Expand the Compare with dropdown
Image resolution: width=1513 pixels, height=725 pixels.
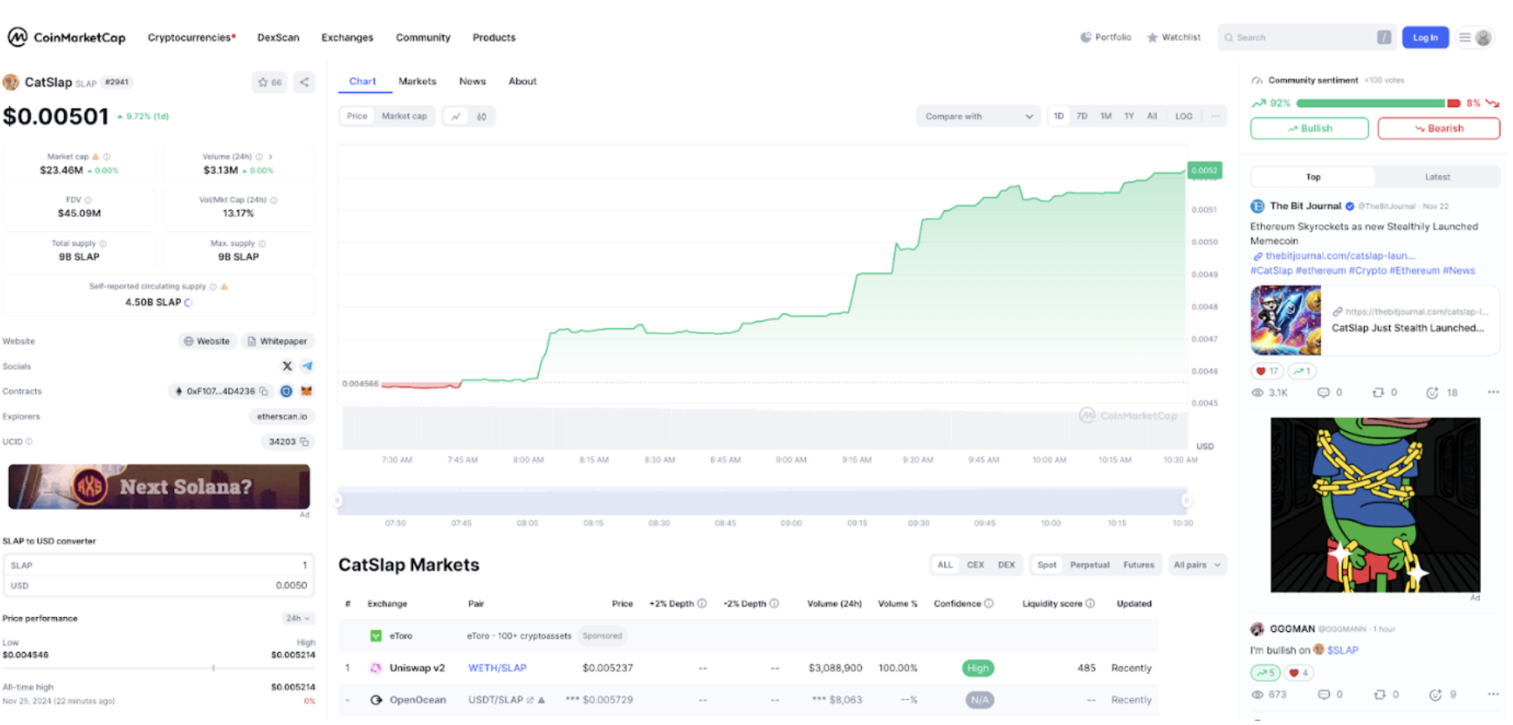[x=978, y=116]
